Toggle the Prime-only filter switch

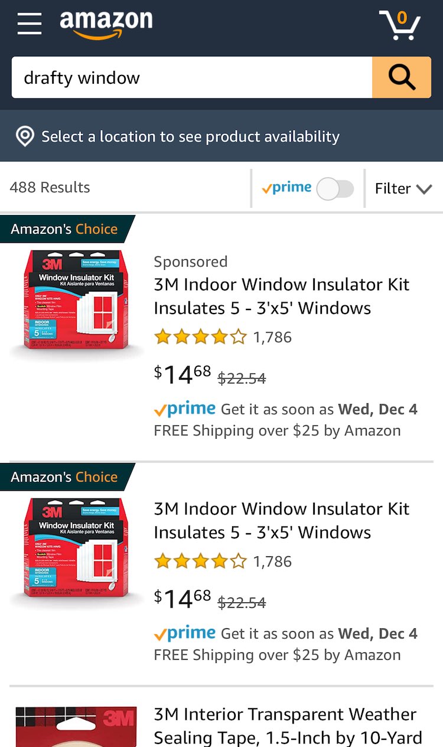[335, 189]
